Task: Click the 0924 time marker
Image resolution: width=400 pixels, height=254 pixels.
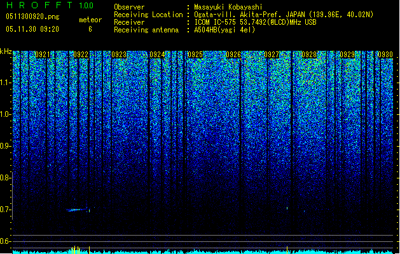Action: [x=157, y=55]
